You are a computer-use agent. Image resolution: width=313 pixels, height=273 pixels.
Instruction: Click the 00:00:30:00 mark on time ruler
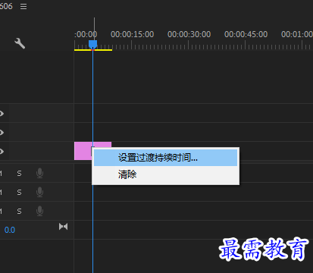189,34
